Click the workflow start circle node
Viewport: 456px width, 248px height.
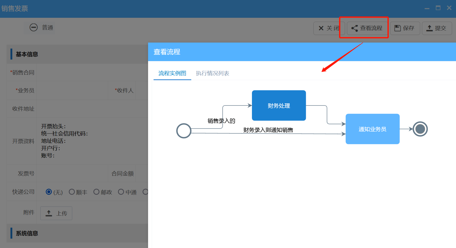(184, 131)
